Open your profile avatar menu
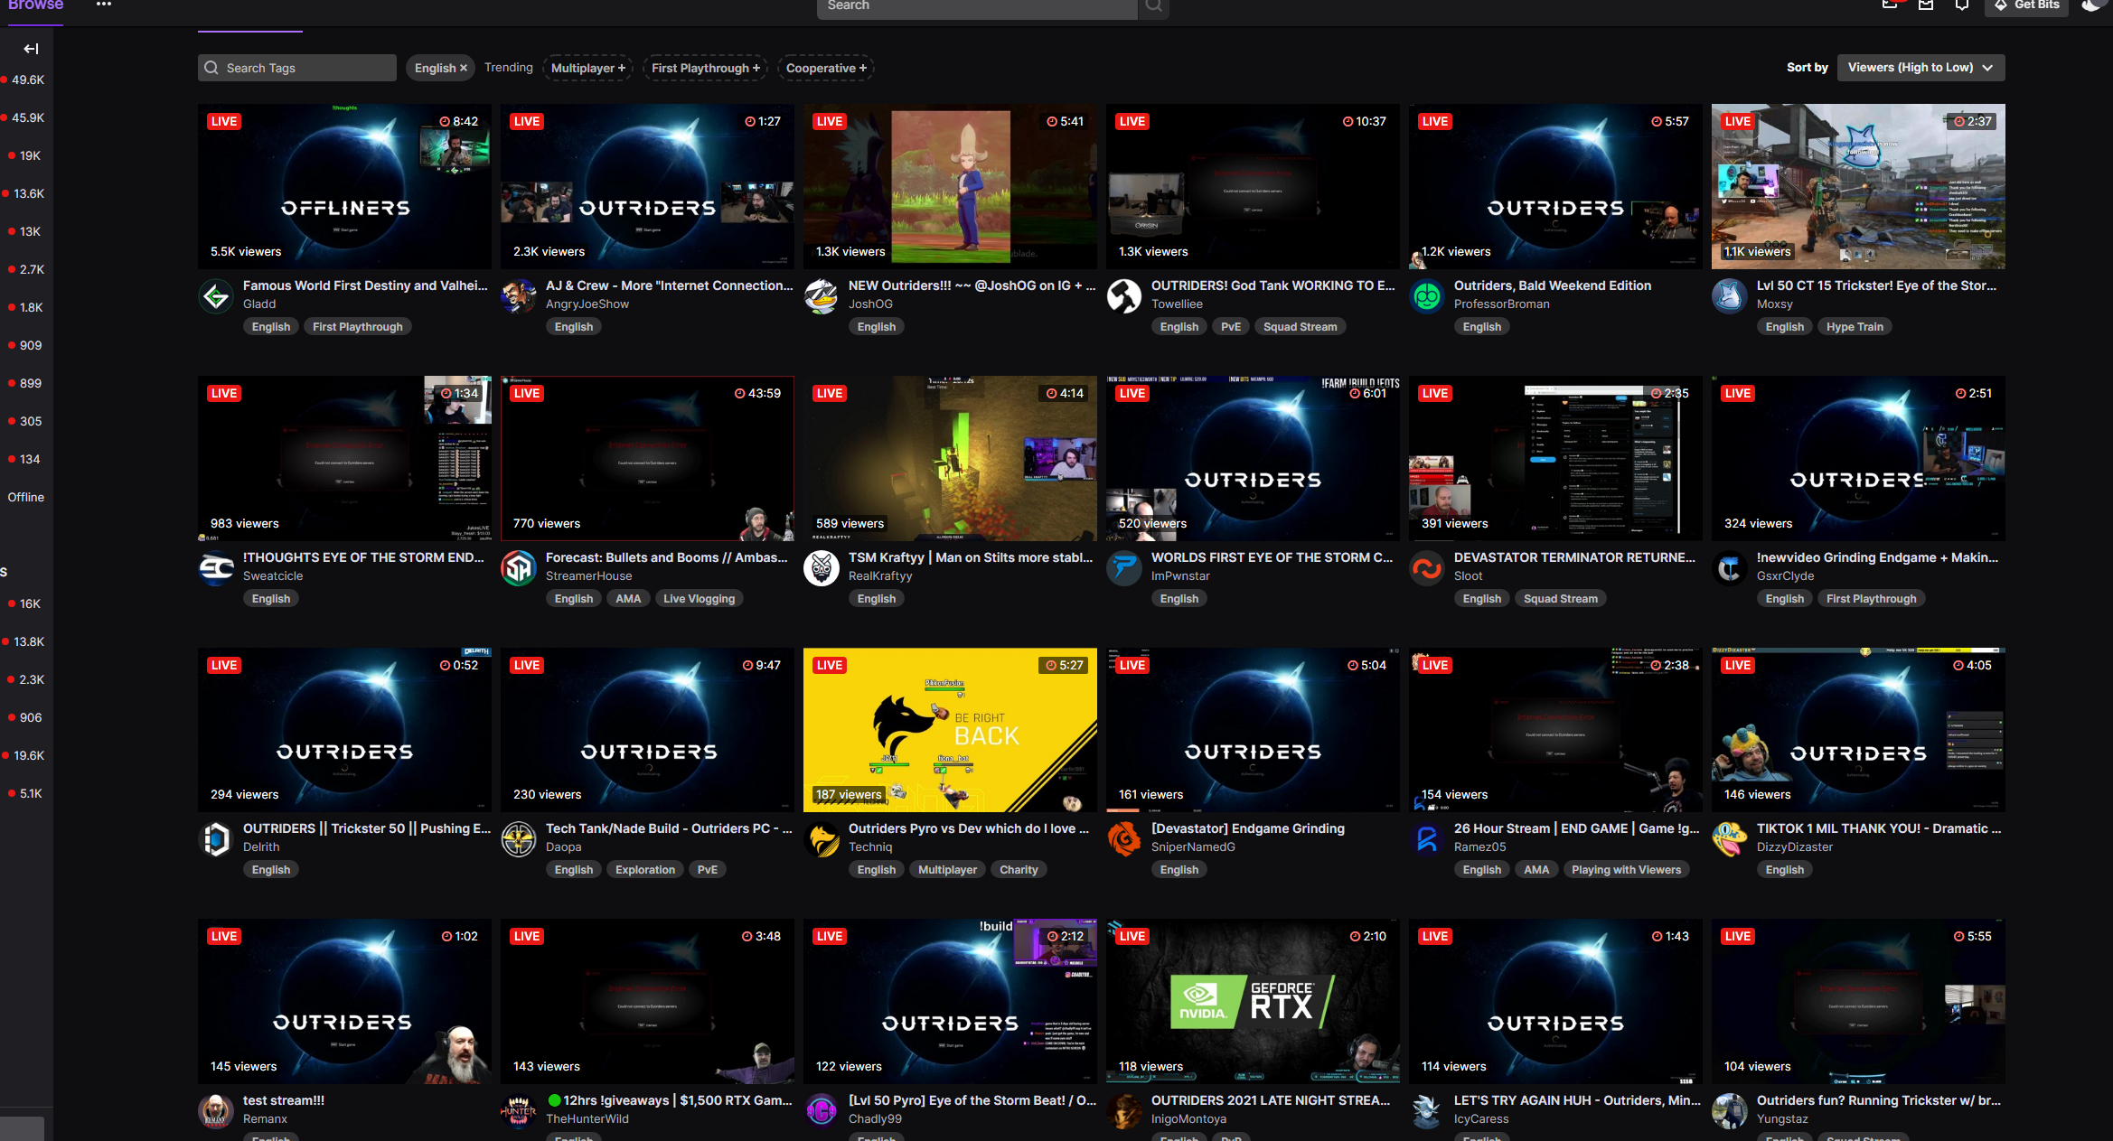 pos(2094,6)
